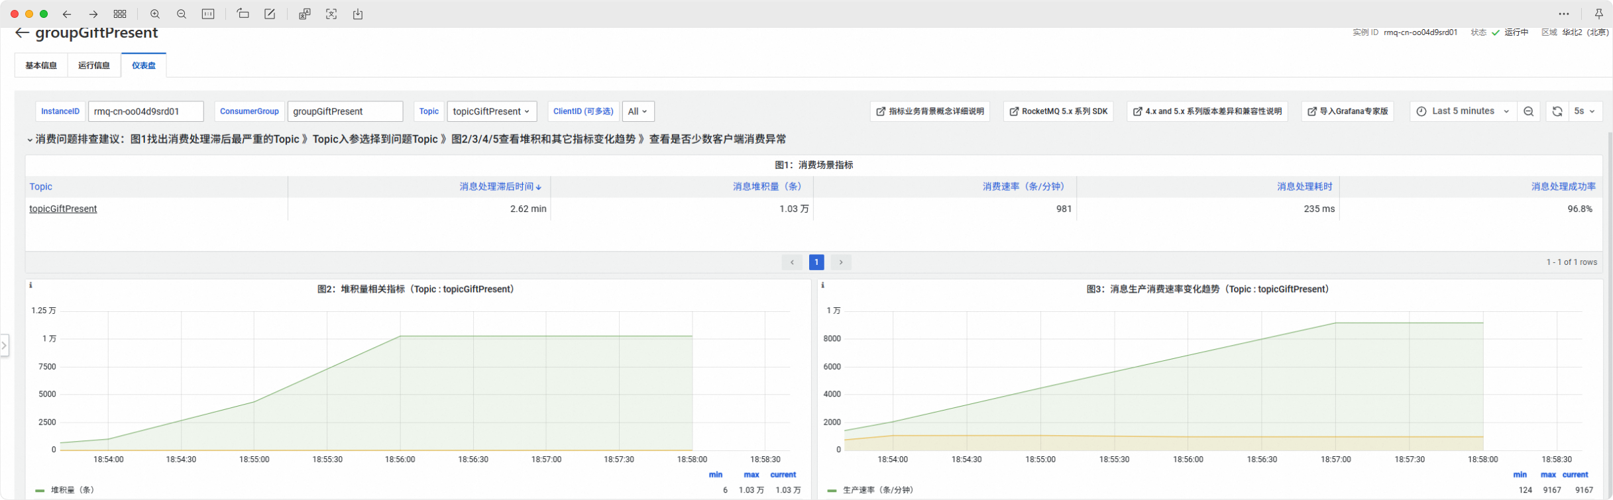This screenshot has height=500, width=1613.
Task: Sort 图2 legend by min
Action: 716,475
